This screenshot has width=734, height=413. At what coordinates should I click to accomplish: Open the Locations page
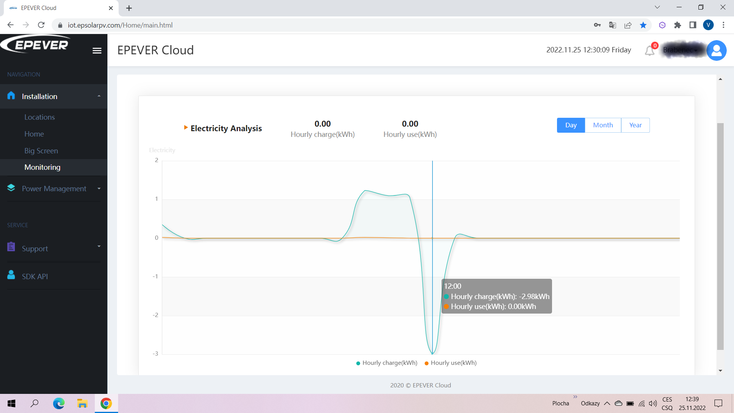pos(39,117)
